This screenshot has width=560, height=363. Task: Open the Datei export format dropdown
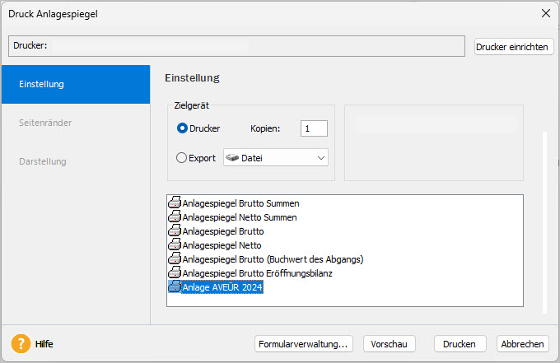pos(276,157)
